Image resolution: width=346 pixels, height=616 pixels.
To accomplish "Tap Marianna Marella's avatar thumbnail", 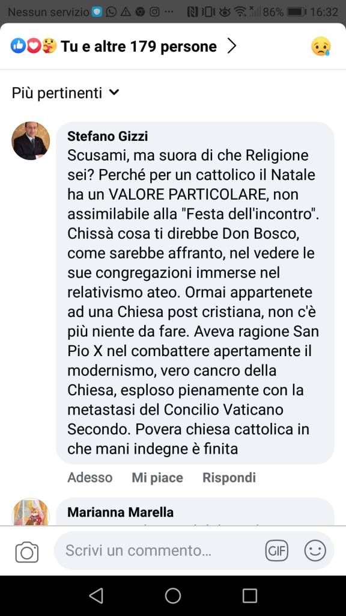I will pyautogui.click(x=31, y=512).
